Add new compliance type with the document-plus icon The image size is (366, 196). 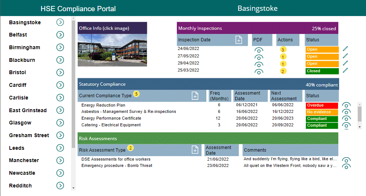tap(195, 96)
